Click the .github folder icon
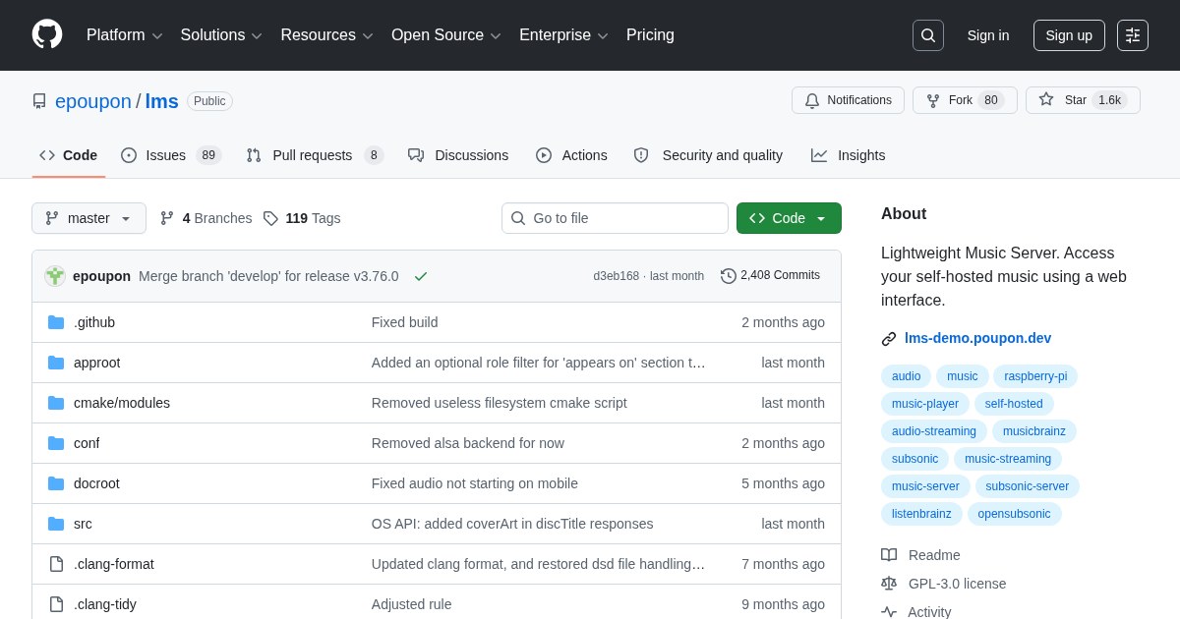The image size is (1180, 619). pos(56,322)
